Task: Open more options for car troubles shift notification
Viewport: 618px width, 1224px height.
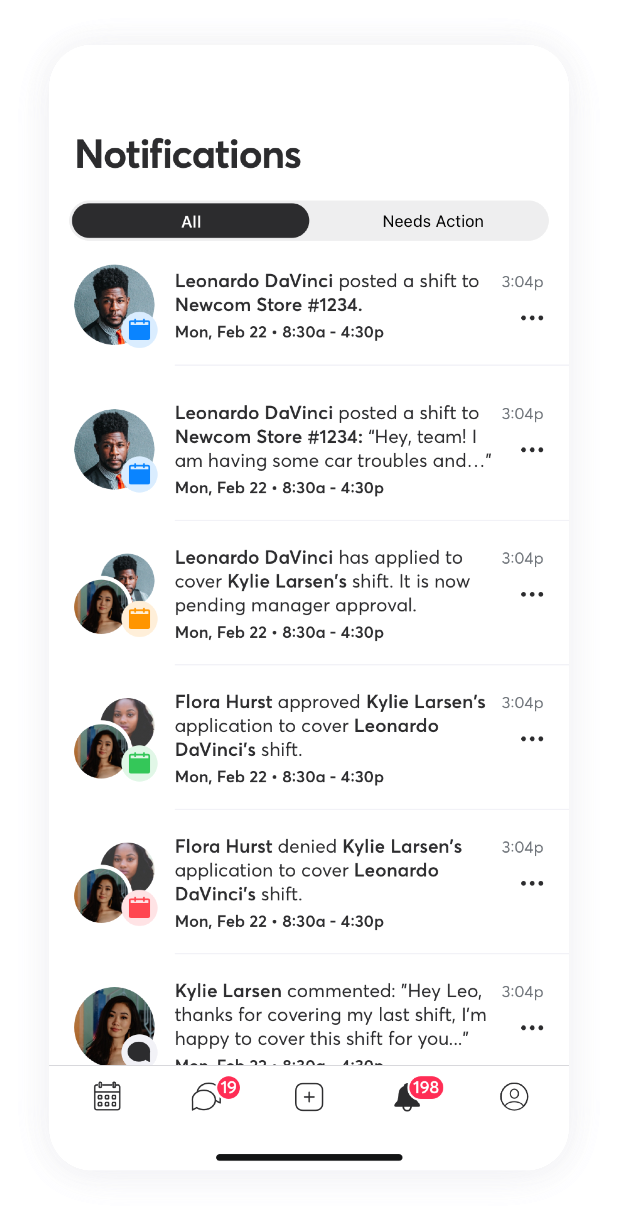Action: (x=532, y=449)
